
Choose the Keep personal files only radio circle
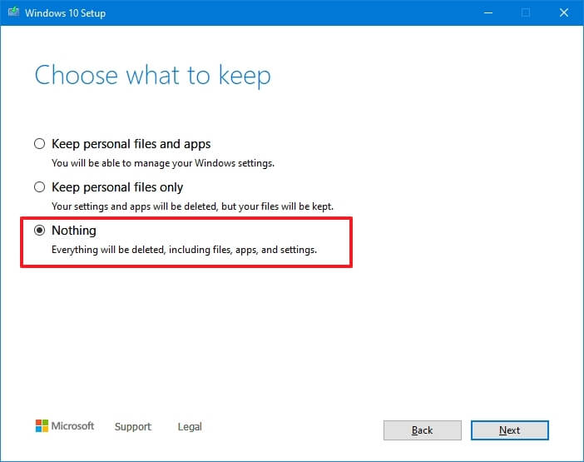pos(39,187)
